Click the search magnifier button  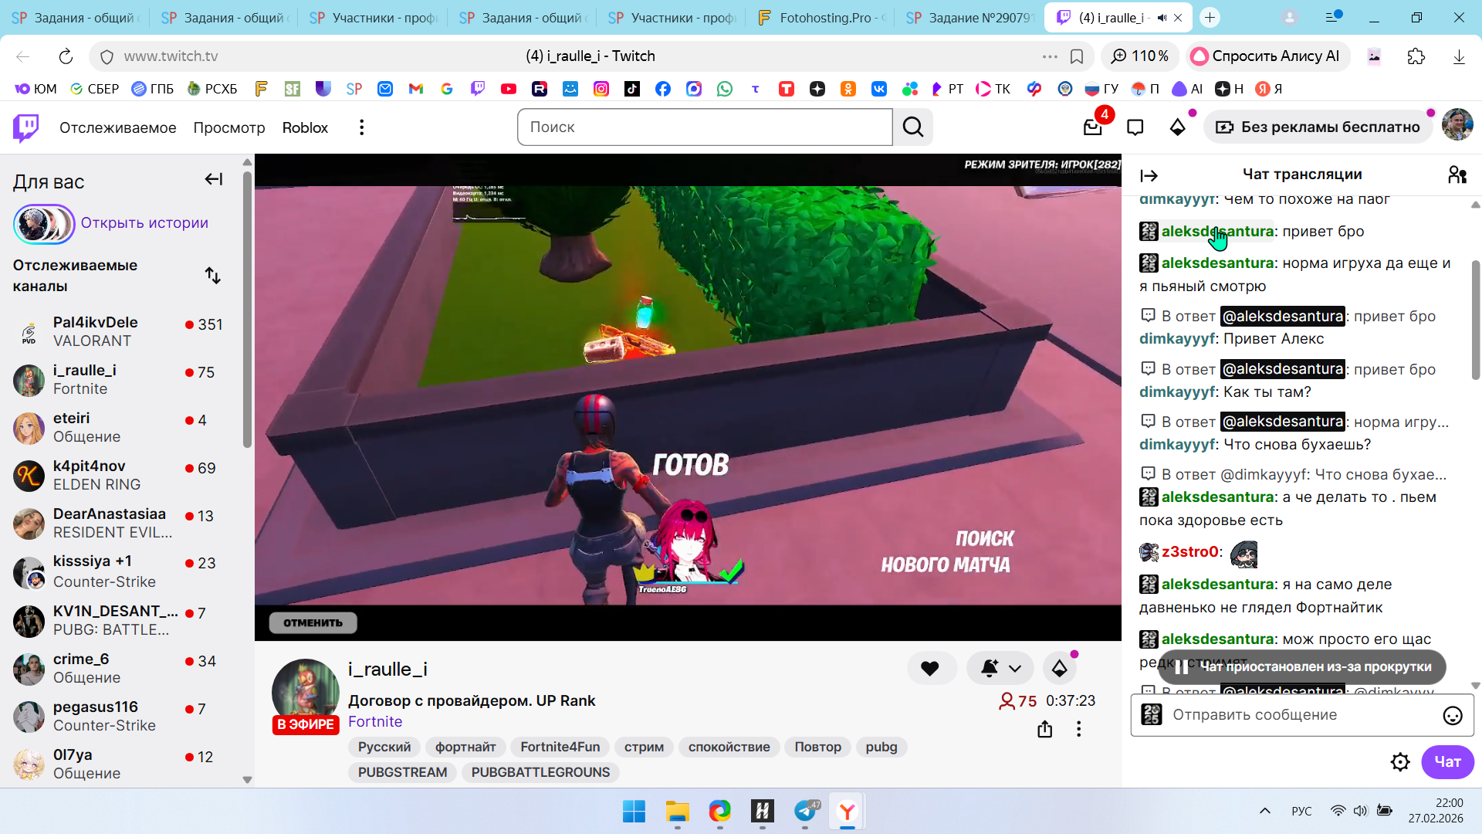(913, 127)
